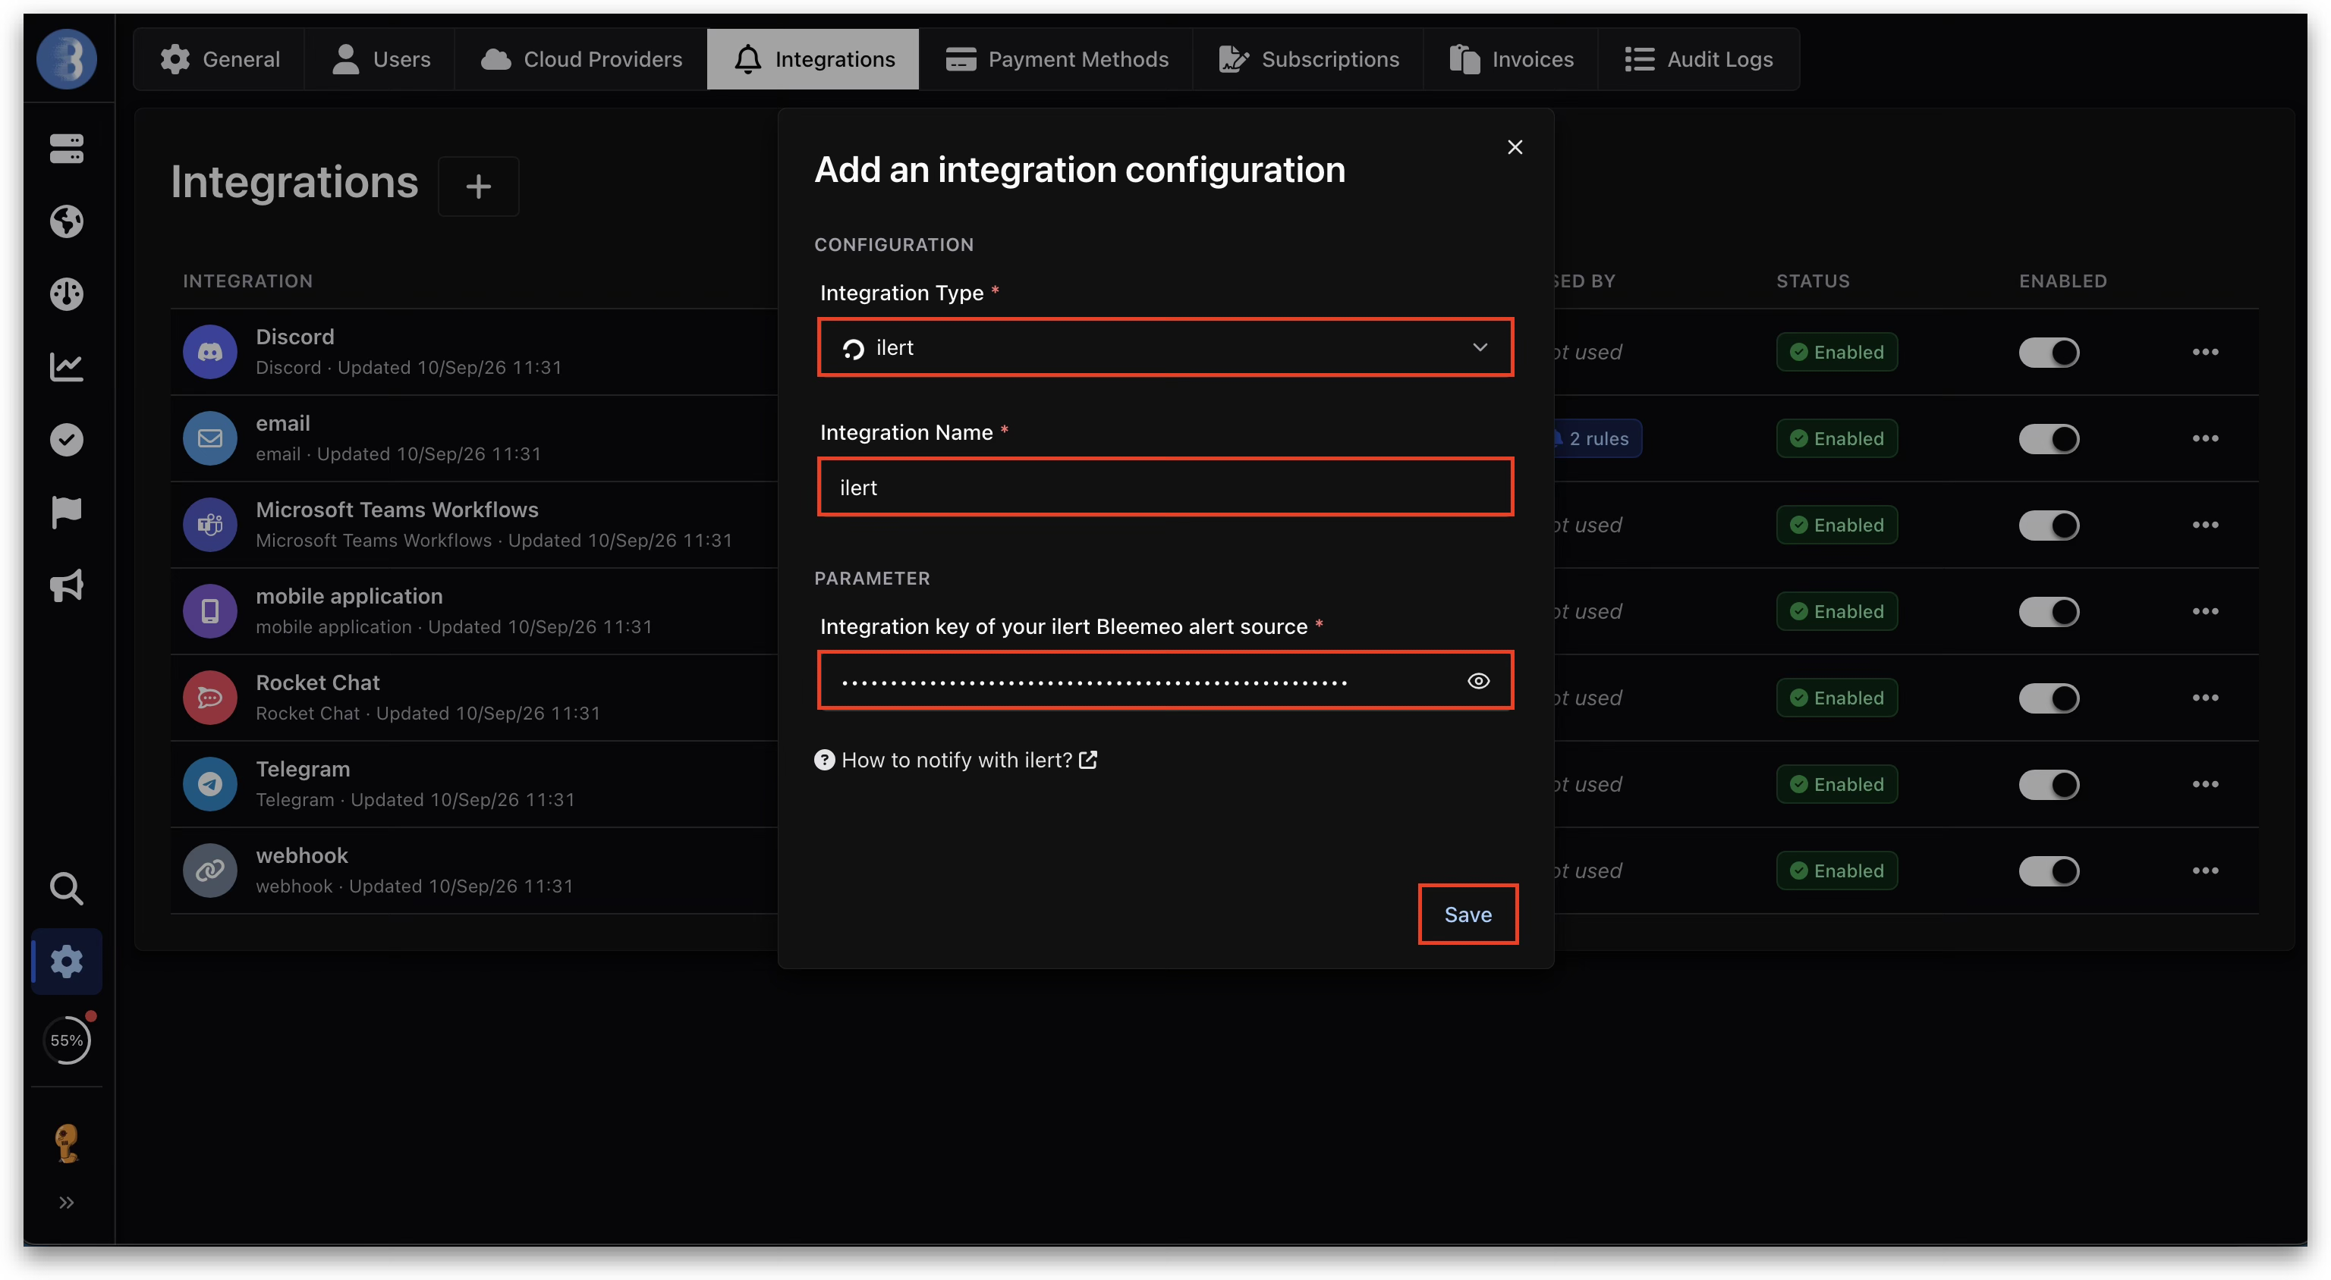Switch to the Cloud Providers tab
Image resolution: width=2331 pixels, height=1280 pixels.
click(x=581, y=59)
